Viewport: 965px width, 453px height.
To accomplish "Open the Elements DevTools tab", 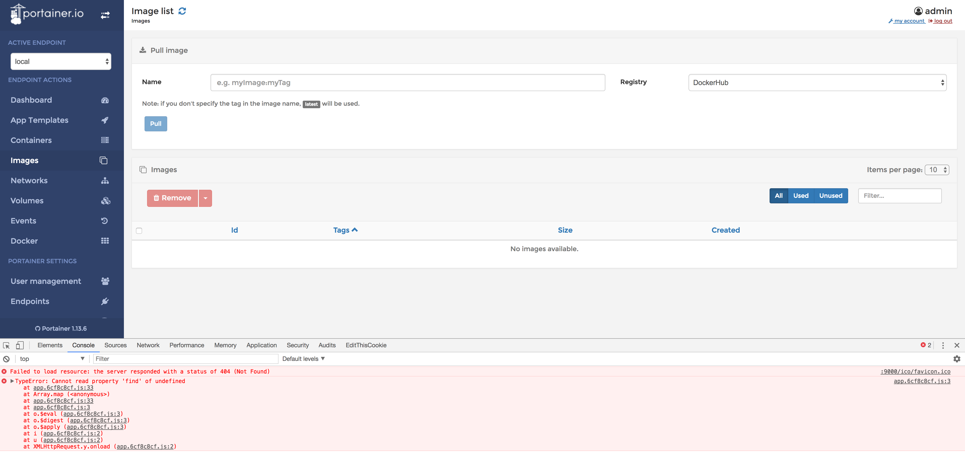I will (50, 345).
